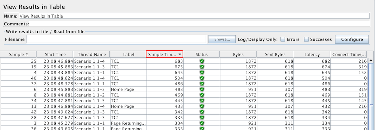The width and height of the screenshot is (375, 130).
Task: Click the table vertical scrollbar handle
Action: tap(371, 105)
